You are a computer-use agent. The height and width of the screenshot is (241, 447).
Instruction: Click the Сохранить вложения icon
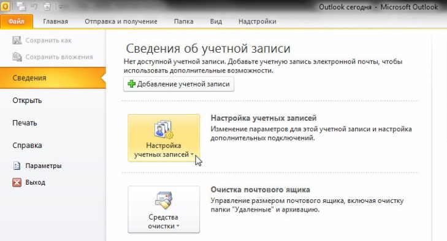point(17,57)
